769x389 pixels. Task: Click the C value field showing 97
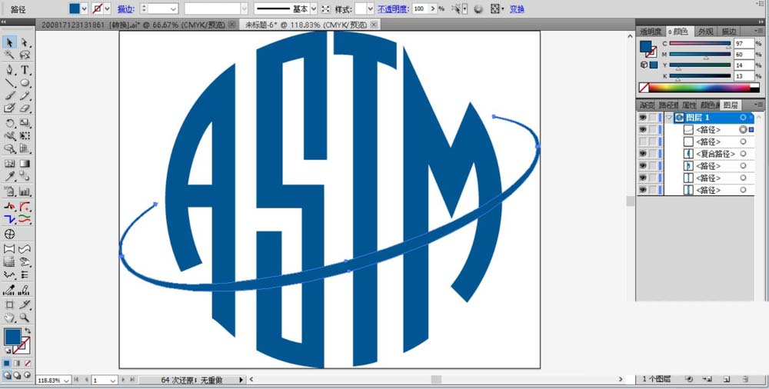(744, 44)
